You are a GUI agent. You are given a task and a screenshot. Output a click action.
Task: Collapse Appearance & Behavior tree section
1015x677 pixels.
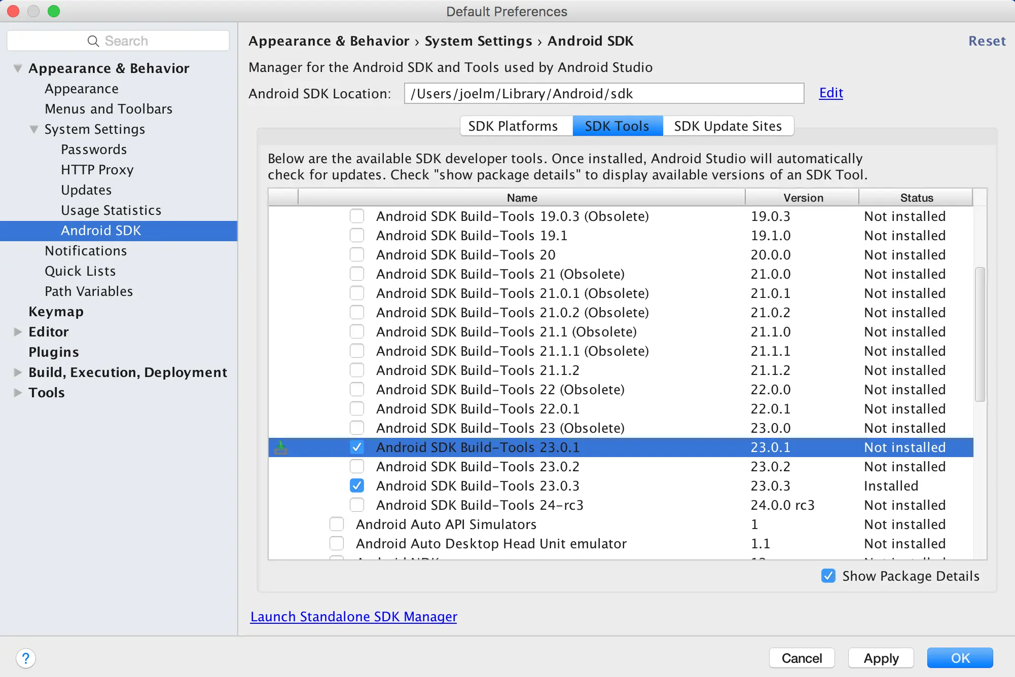18,68
